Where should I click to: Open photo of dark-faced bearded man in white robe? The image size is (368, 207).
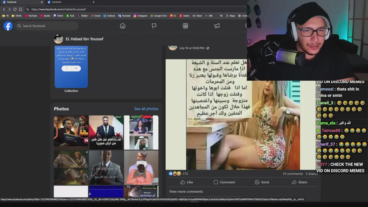[x=141, y=167]
